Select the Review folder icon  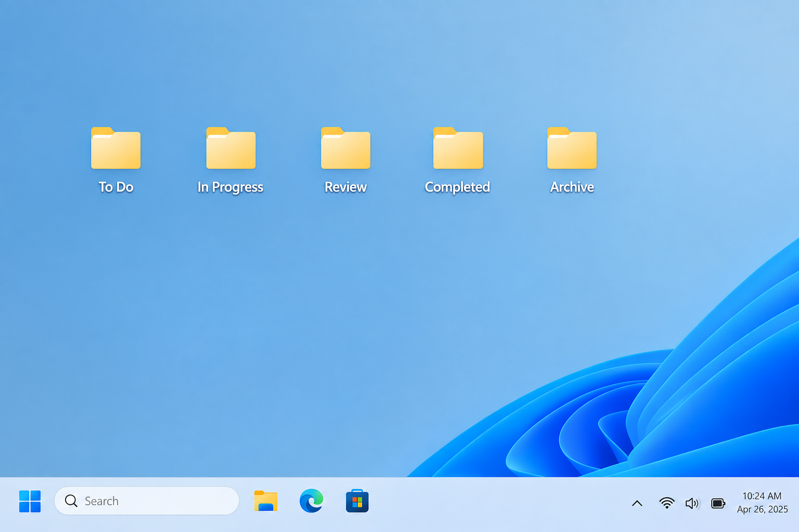pyautogui.click(x=345, y=148)
